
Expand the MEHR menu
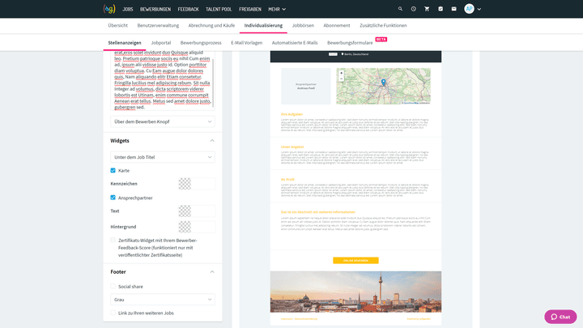[x=277, y=9]
